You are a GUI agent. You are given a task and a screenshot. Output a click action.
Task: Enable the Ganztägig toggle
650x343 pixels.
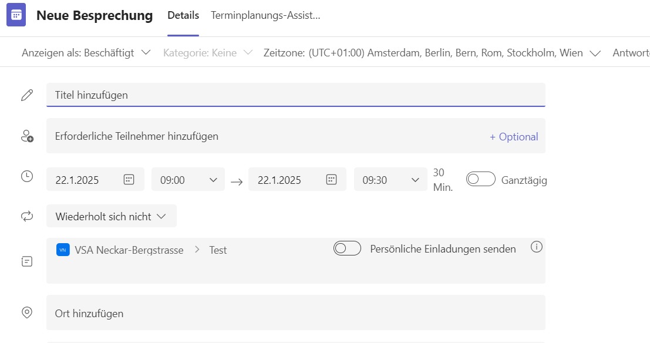[x=480, y=179]
